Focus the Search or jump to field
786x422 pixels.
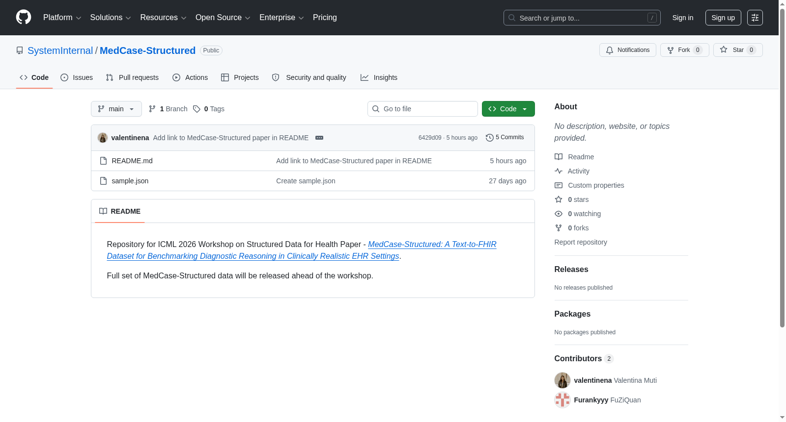[x=582, y=18]
